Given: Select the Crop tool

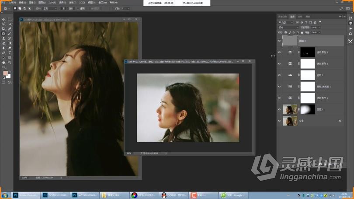Looking at the screenshot, I should click(x=3, y=29).
